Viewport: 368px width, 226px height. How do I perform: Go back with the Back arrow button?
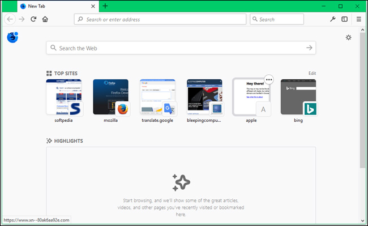pyautogui.click(x=10, y=19)
